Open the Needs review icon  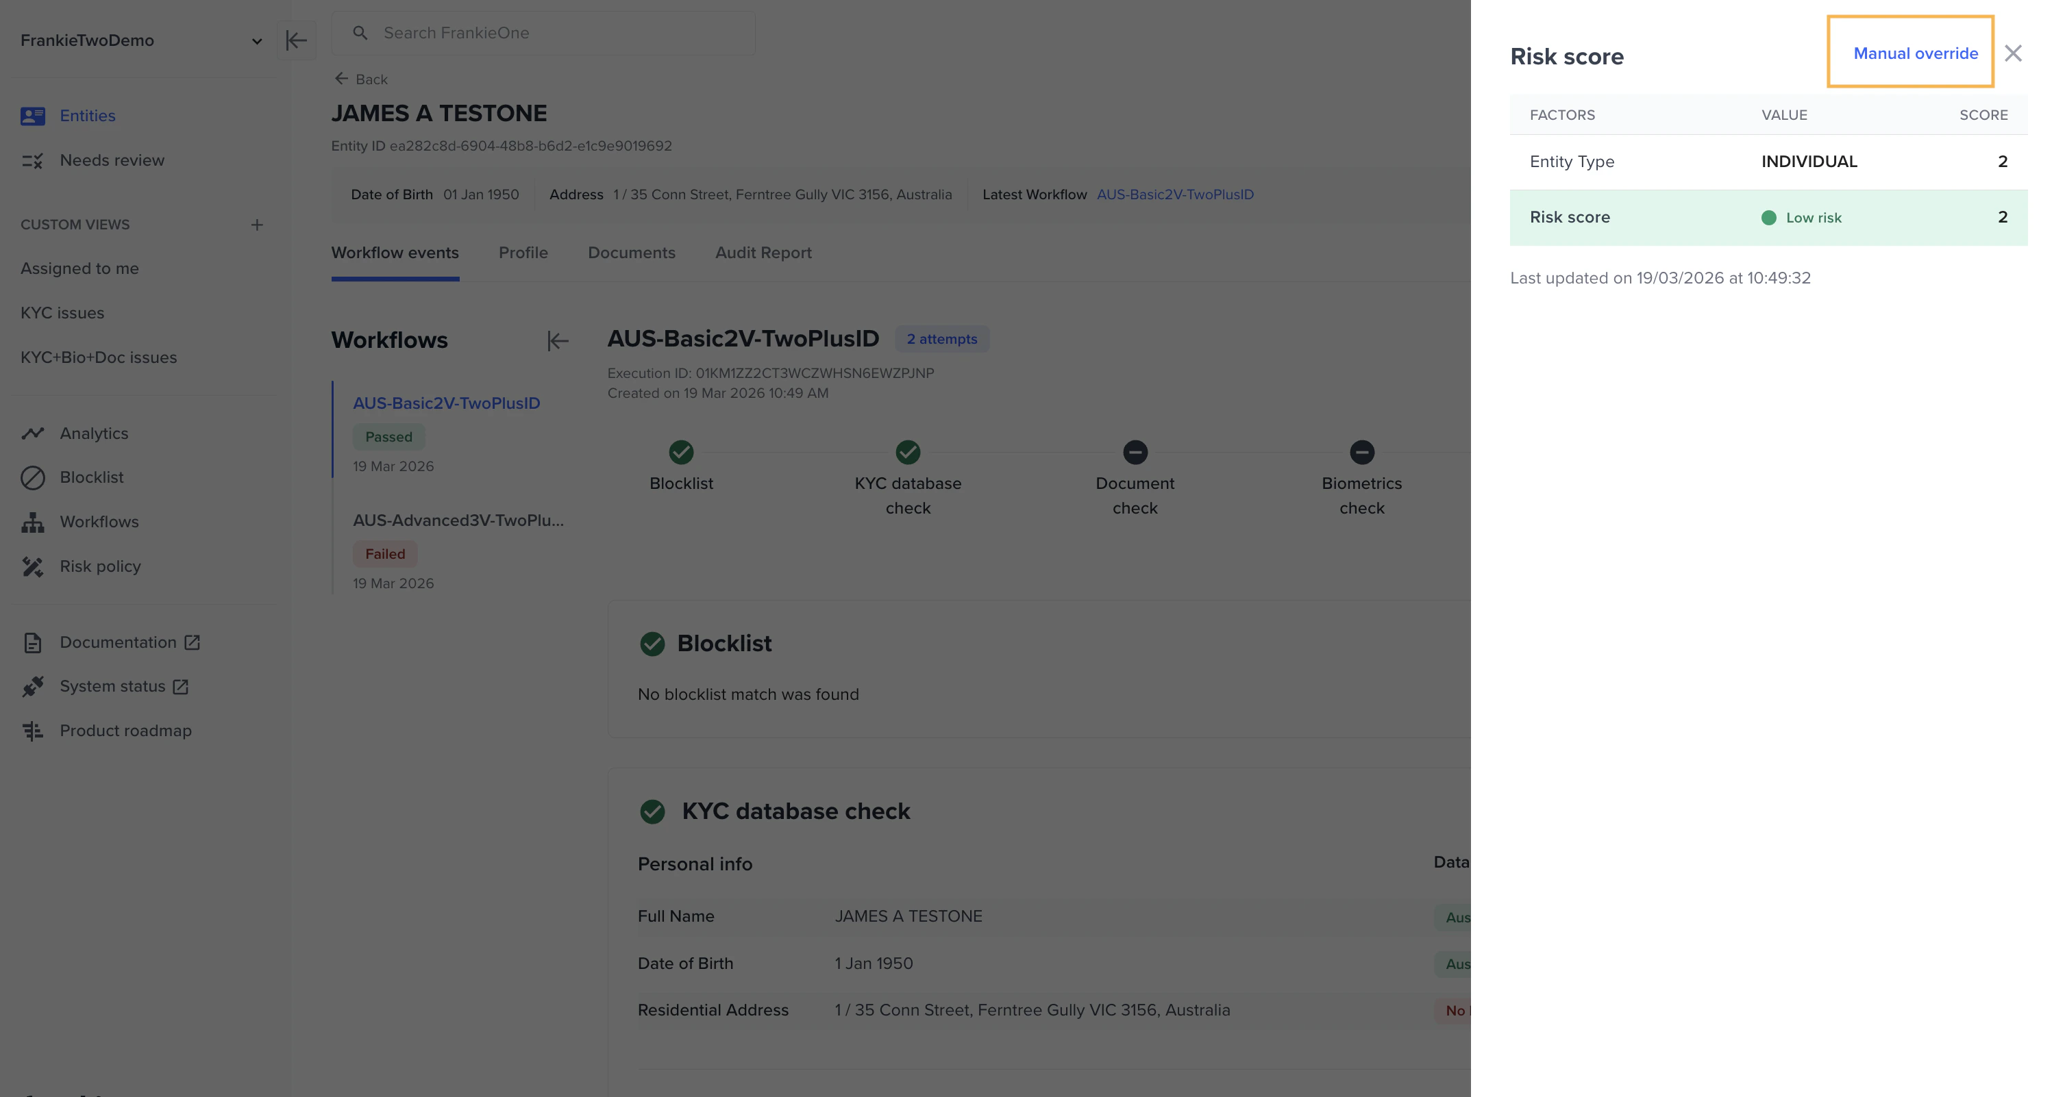click(33, 160)
